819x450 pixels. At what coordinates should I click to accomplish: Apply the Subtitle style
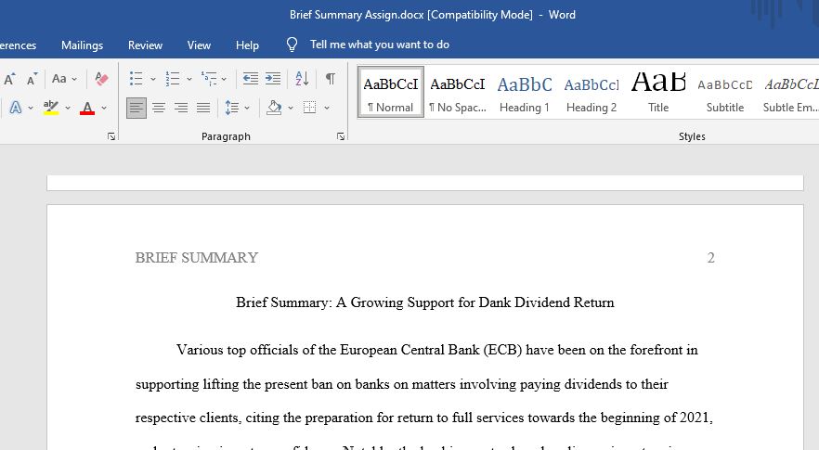coord(725,92)
